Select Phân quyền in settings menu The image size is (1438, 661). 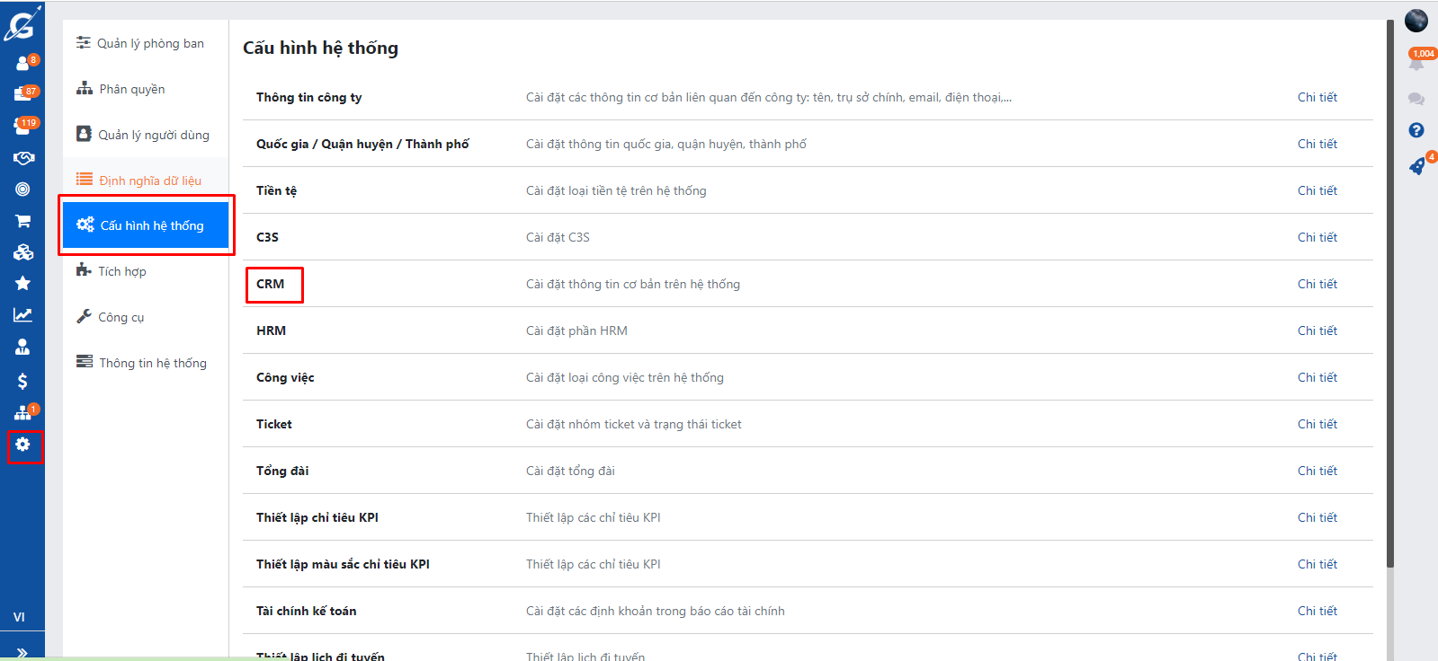tap(131, 89)
